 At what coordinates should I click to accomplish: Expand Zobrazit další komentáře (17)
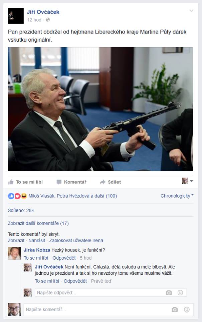point(38,223)
